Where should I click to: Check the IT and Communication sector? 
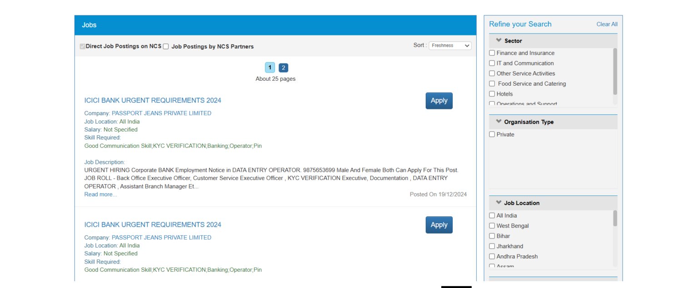coord(492,63)
